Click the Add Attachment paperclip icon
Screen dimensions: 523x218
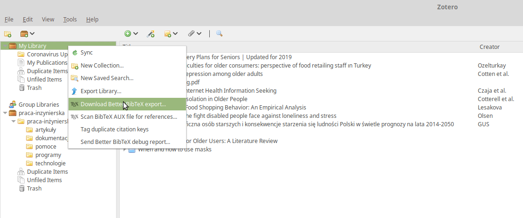pyautogui.click(x=191, y=34)
